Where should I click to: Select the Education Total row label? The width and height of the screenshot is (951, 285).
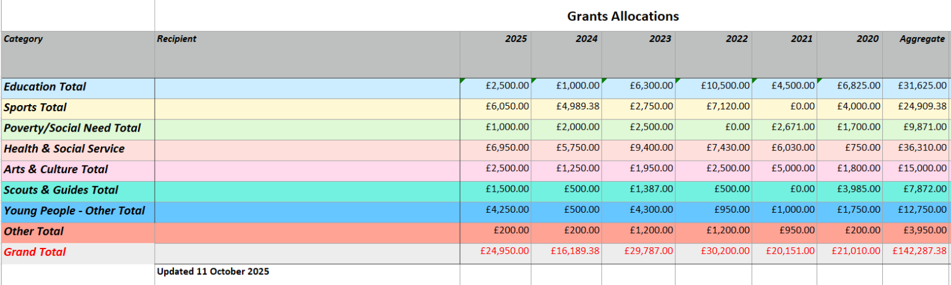point(45,87)
